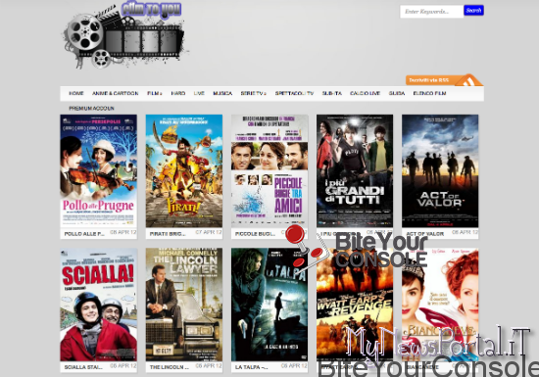Select the Act of Valor poster

pyautogui.click(x=440, y=171)
